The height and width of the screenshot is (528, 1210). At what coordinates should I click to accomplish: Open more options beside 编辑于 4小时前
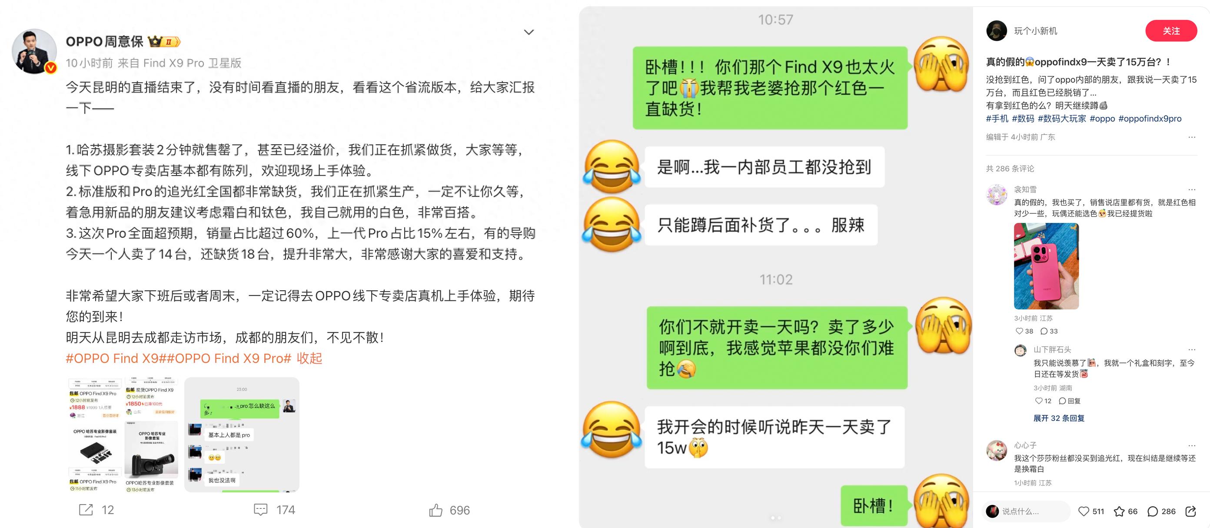point(1192,137)
